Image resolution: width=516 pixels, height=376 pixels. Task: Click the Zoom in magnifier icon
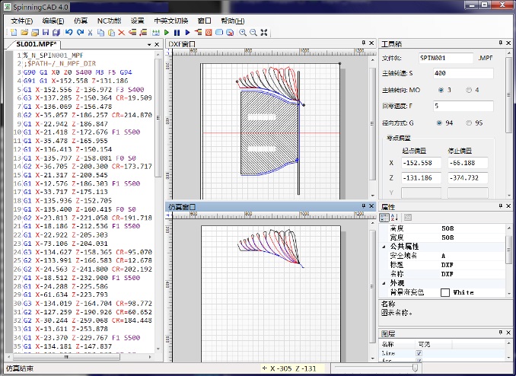pyautogui.click(x=243, y=33)
